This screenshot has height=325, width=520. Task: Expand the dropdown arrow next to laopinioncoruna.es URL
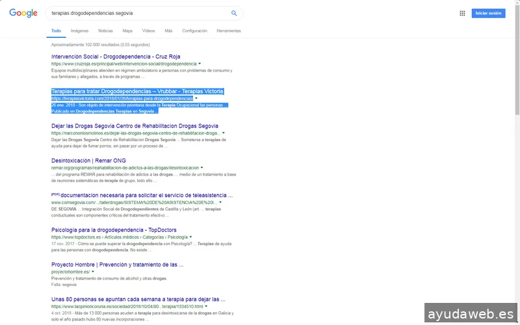pos(206,306)
